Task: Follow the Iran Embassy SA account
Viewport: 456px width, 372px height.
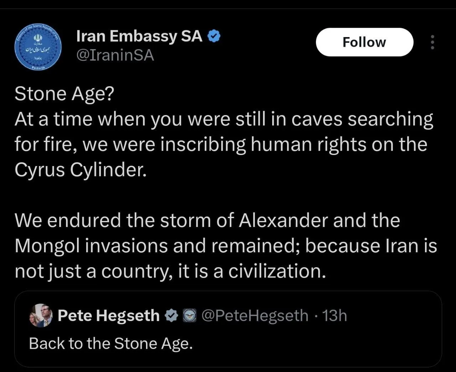Action: pyautogui.click(x=364, y=42)
